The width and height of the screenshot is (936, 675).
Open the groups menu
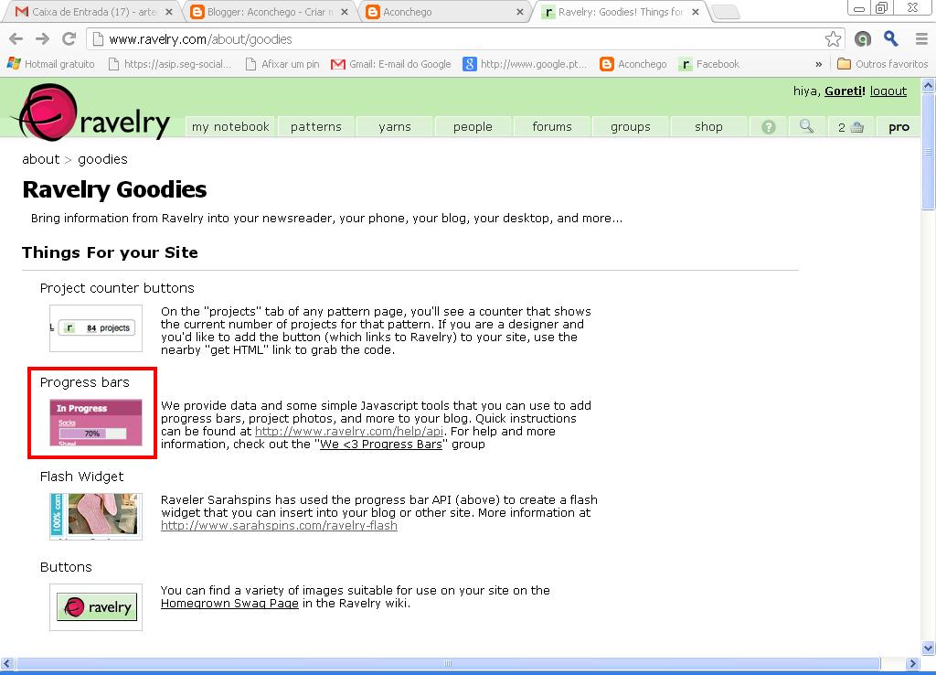tap(631, 126)
